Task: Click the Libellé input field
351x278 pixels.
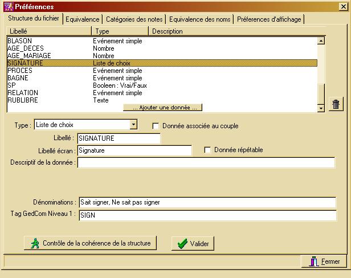Action: (119, 138)
